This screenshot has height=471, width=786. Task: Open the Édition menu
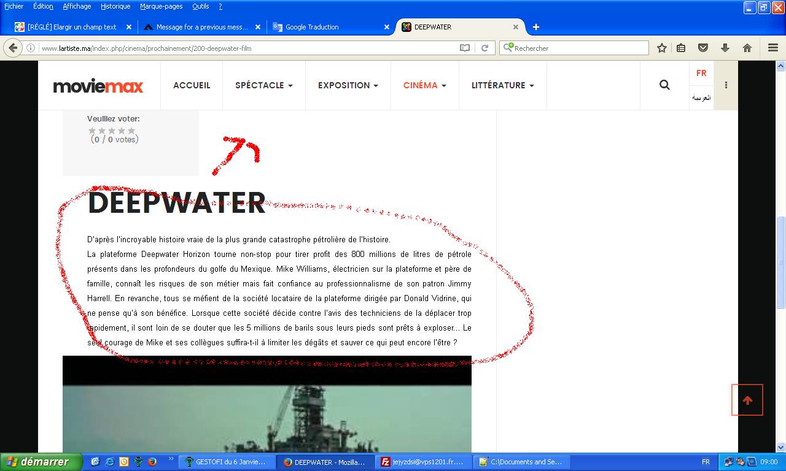tap(43, 6)
